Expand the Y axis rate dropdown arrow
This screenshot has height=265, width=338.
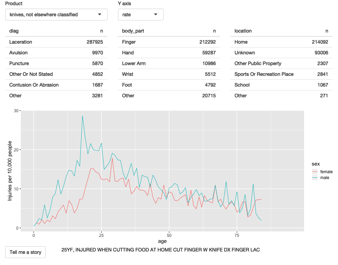156,15
